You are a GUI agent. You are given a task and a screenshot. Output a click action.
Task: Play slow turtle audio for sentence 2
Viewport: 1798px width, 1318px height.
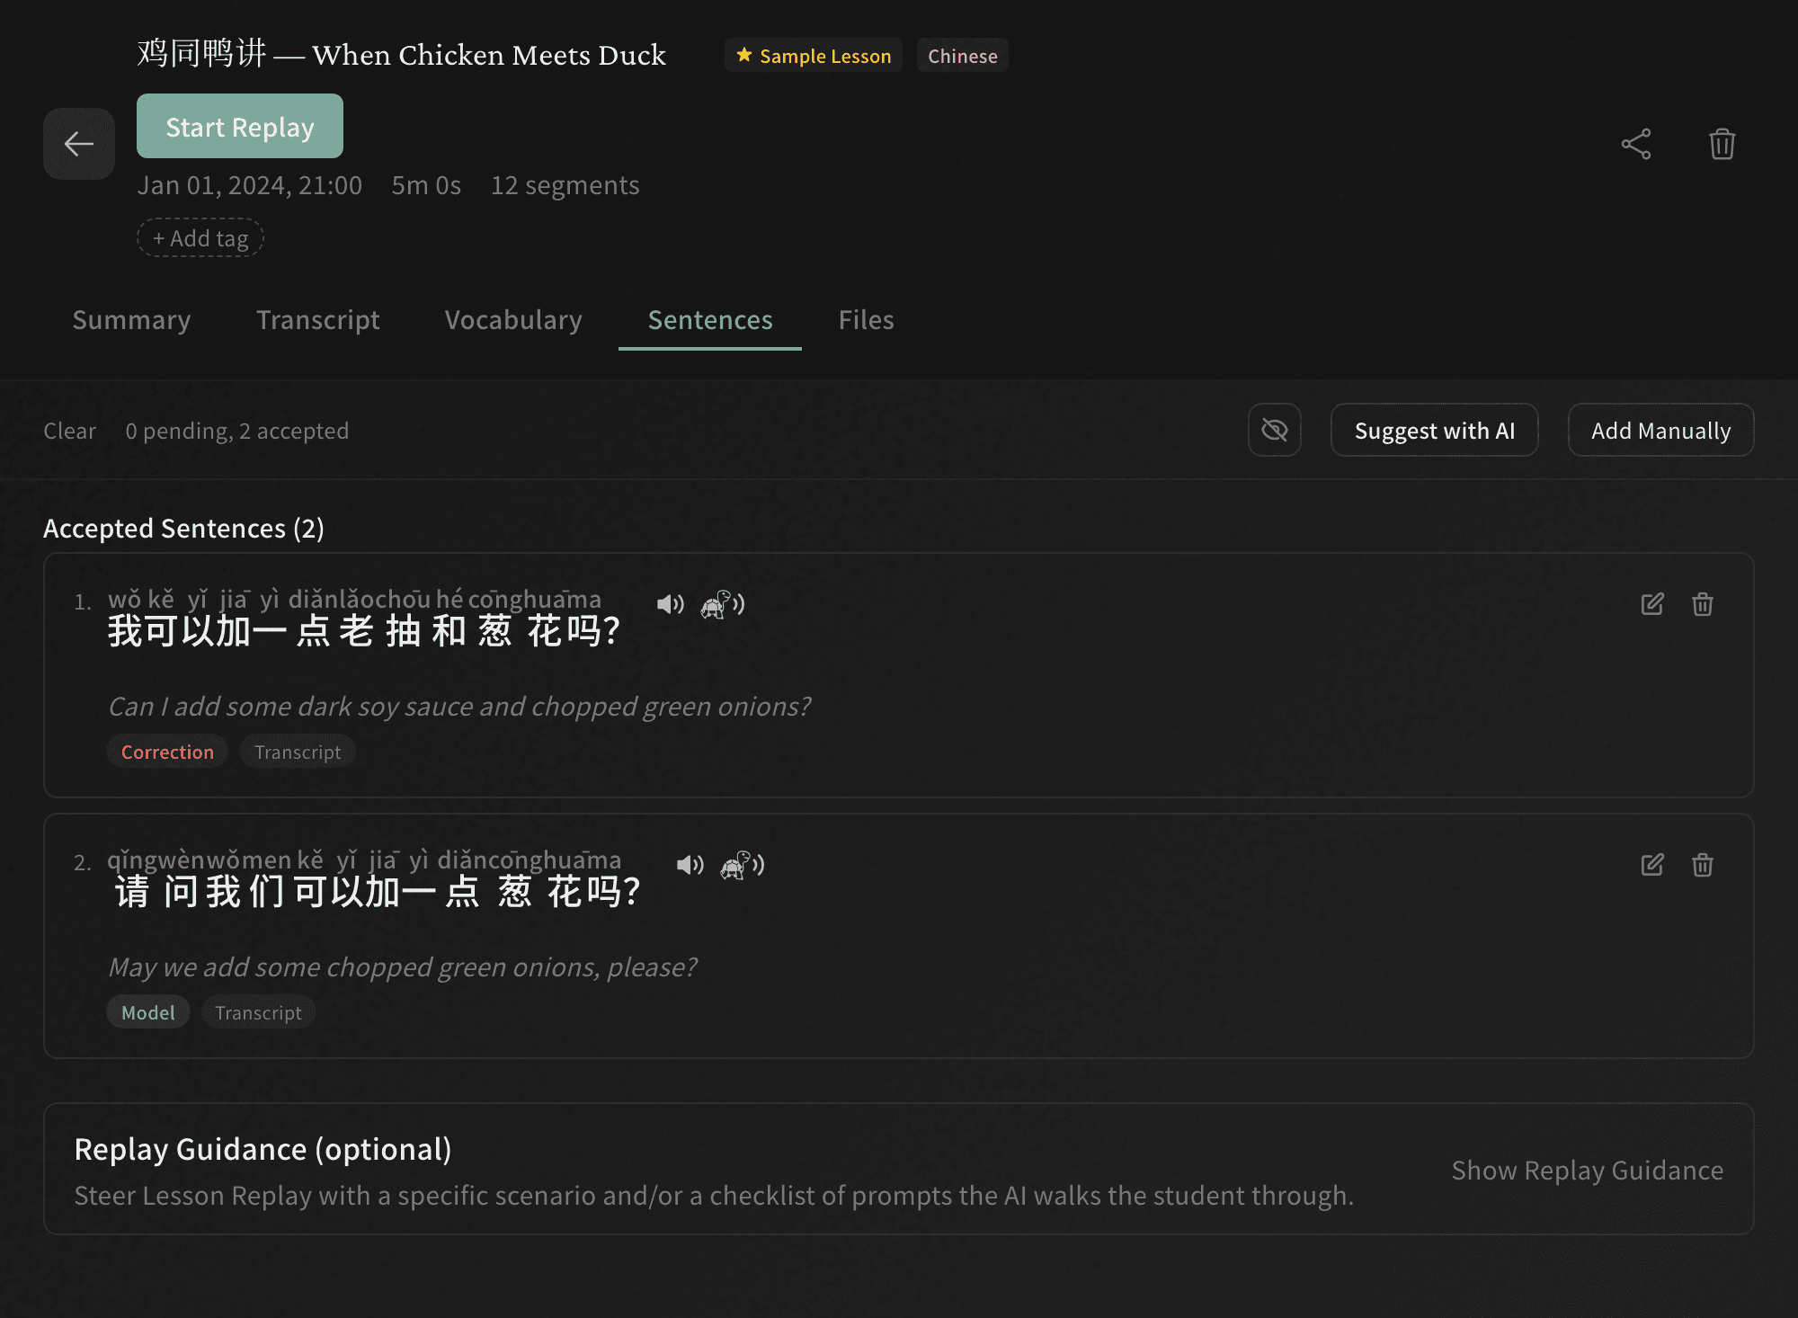743,865
